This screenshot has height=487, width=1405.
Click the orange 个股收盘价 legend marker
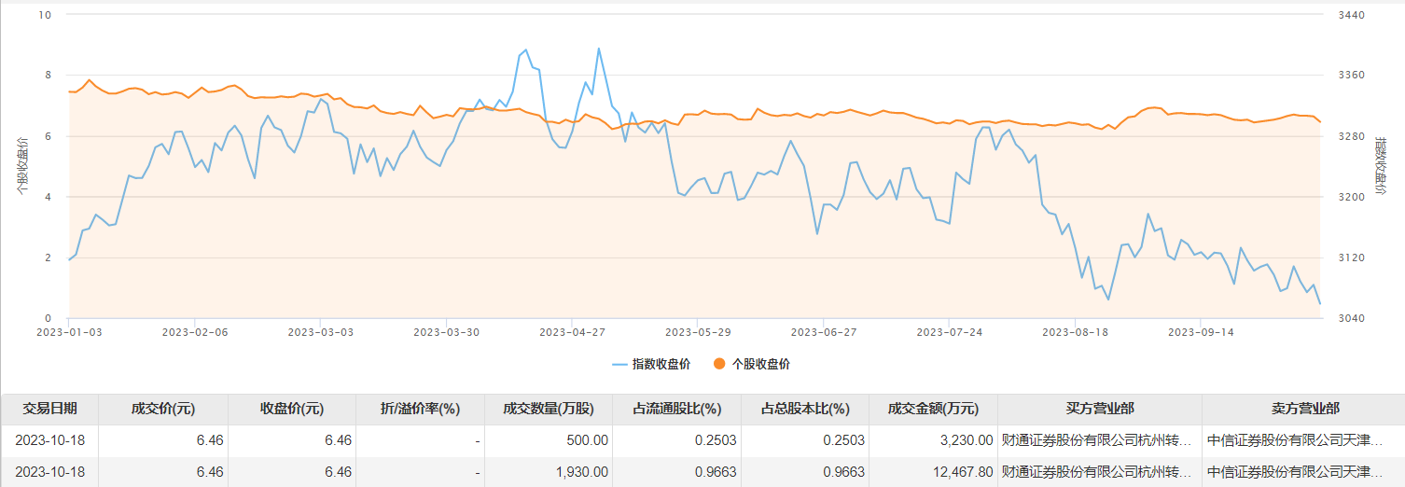721,364
